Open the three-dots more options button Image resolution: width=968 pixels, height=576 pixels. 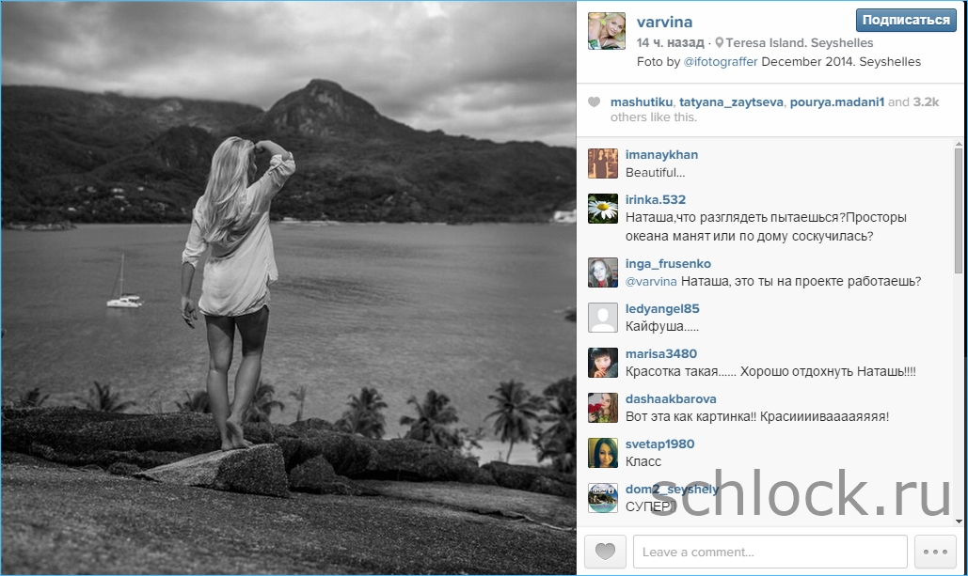[x=935, y=552]
